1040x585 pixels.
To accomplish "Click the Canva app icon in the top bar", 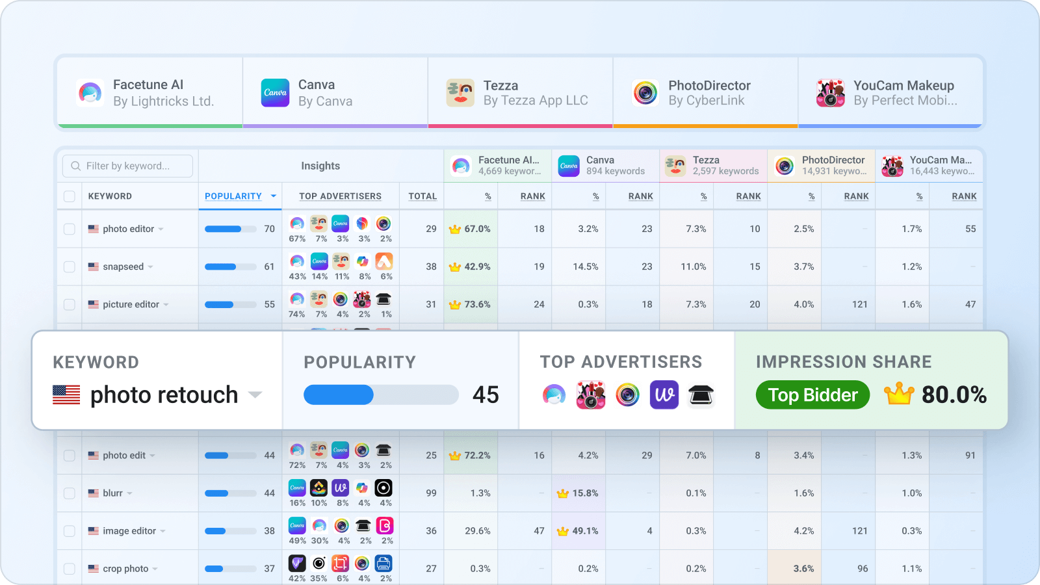I will (x=275, y=92).
